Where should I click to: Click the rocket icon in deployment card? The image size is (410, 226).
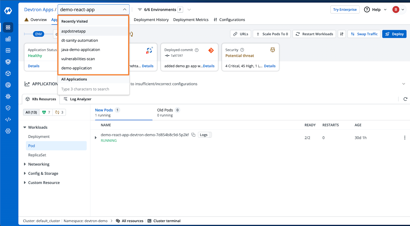[149, 50]
